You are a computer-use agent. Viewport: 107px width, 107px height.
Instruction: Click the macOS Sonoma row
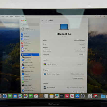point(64,64)
